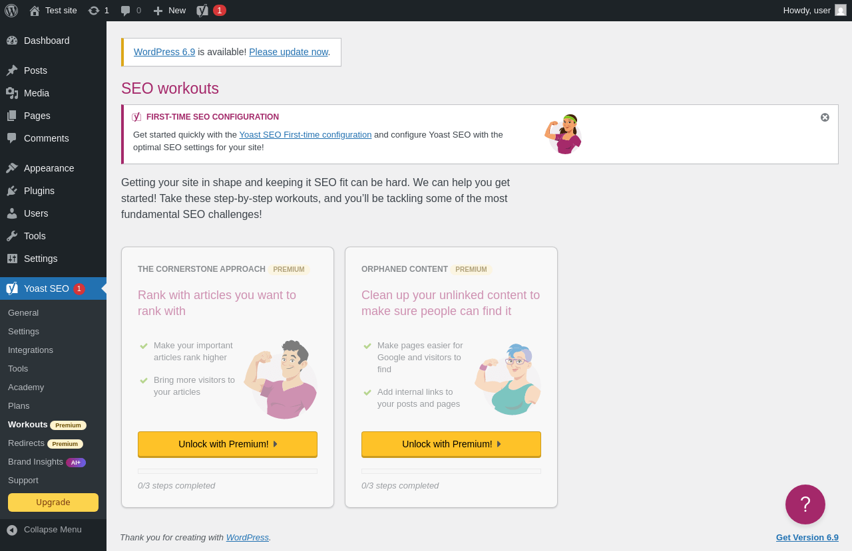
Task: Open the Plugins menu
Action: pos(53,191)
